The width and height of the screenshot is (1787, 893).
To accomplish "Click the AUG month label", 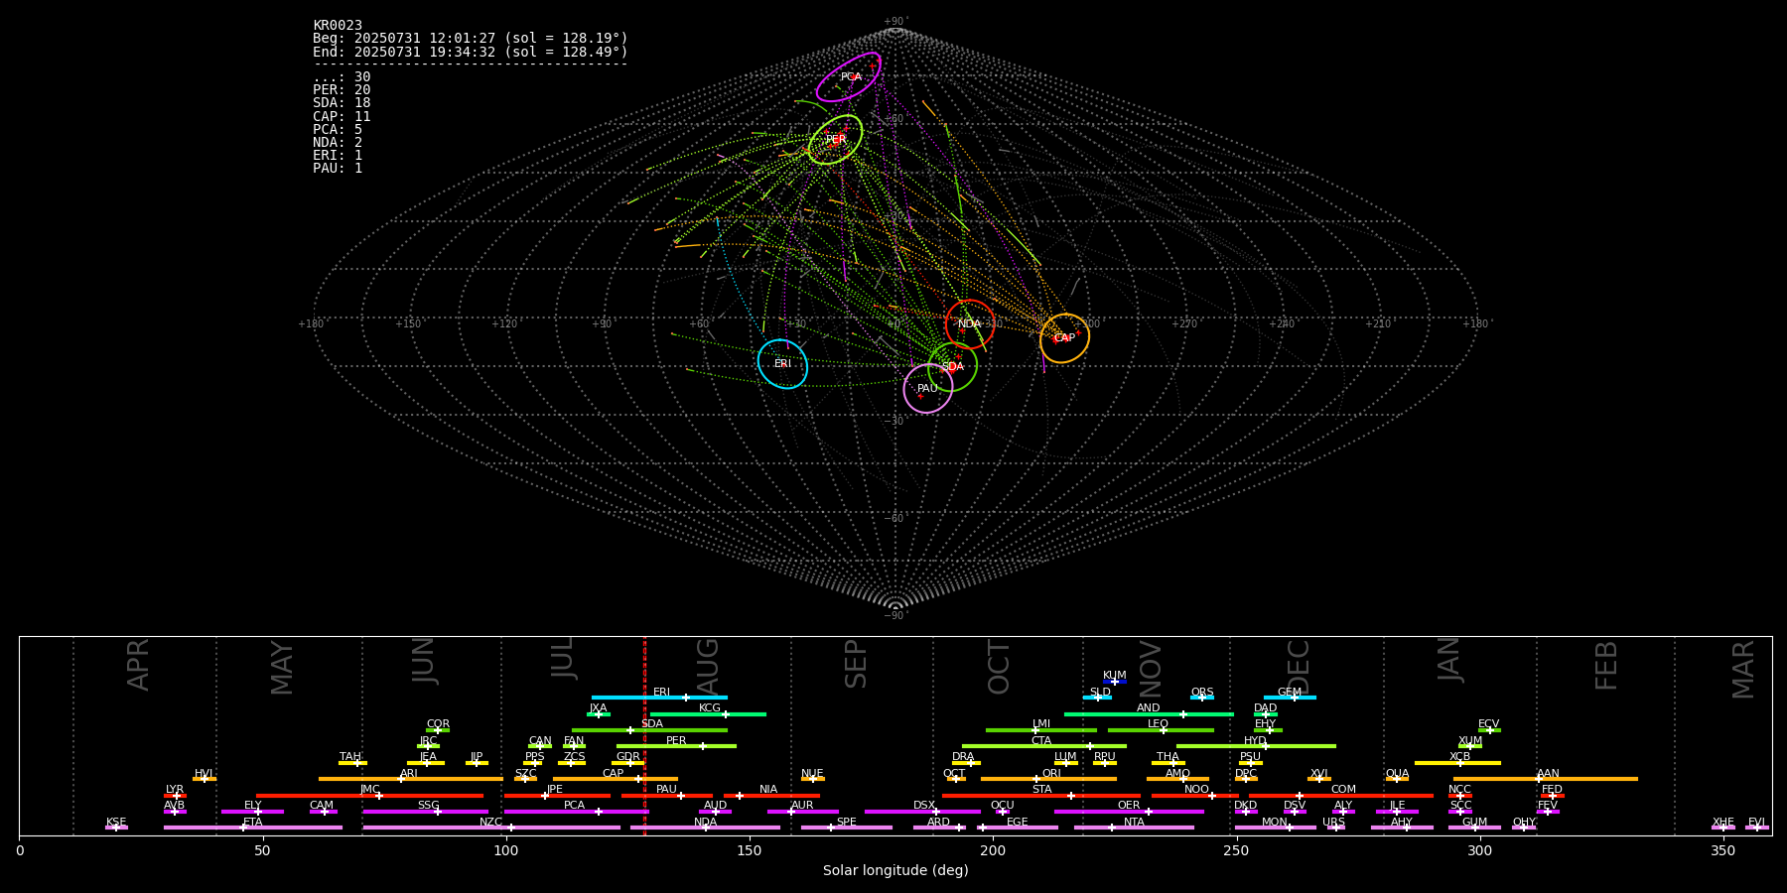I will [x=708, y=664].
